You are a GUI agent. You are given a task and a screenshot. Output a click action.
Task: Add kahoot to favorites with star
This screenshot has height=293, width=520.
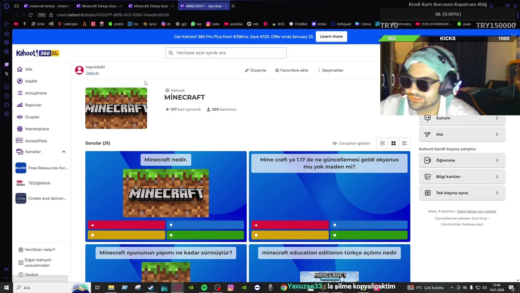pyautogui.click(x=291, y=70)
